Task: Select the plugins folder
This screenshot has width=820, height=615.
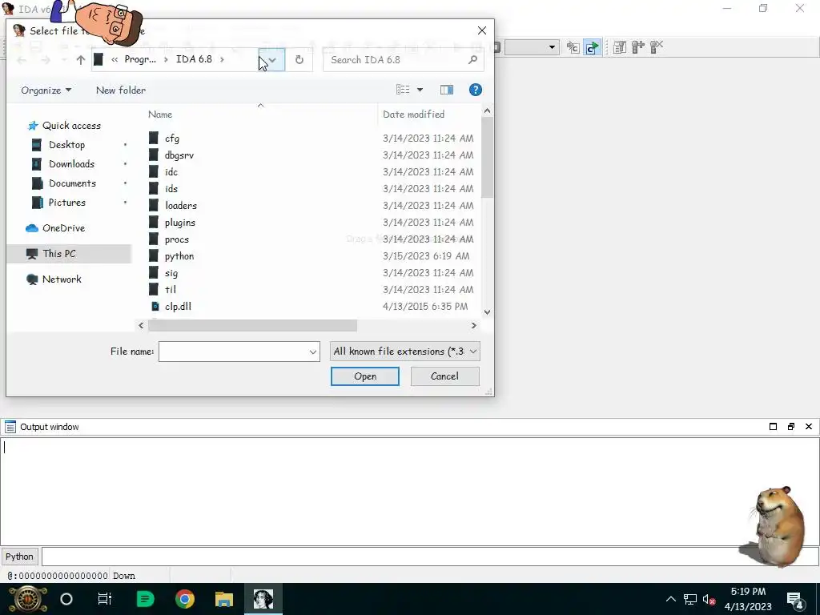Action: [180, 222]
